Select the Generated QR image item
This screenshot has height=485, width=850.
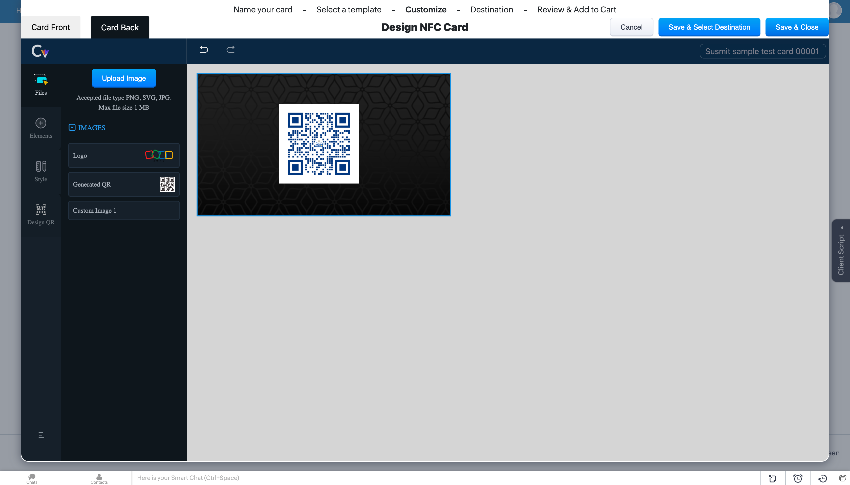pos(123,184)
